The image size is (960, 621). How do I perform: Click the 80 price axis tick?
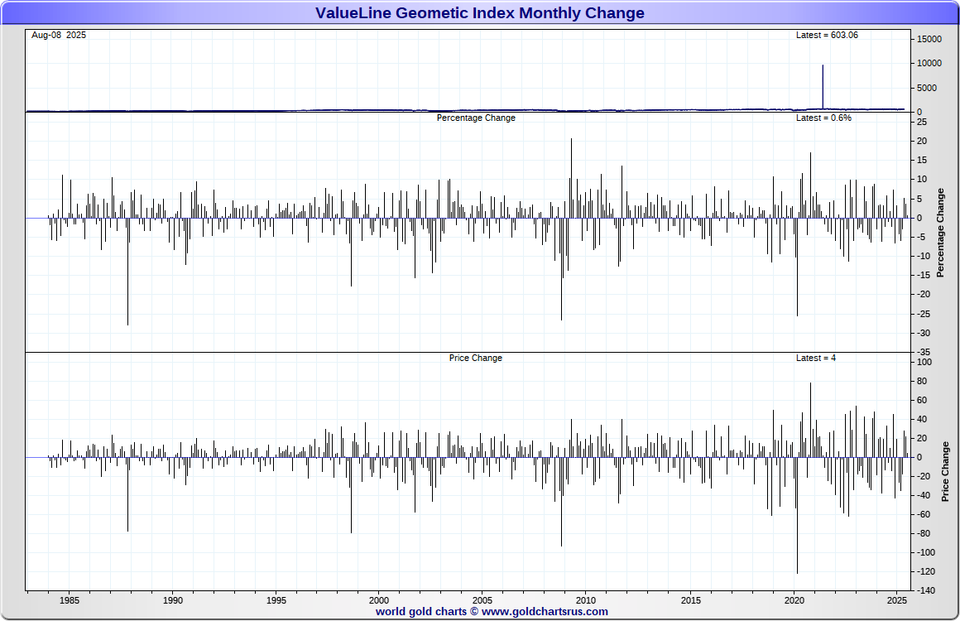(922, 381)
